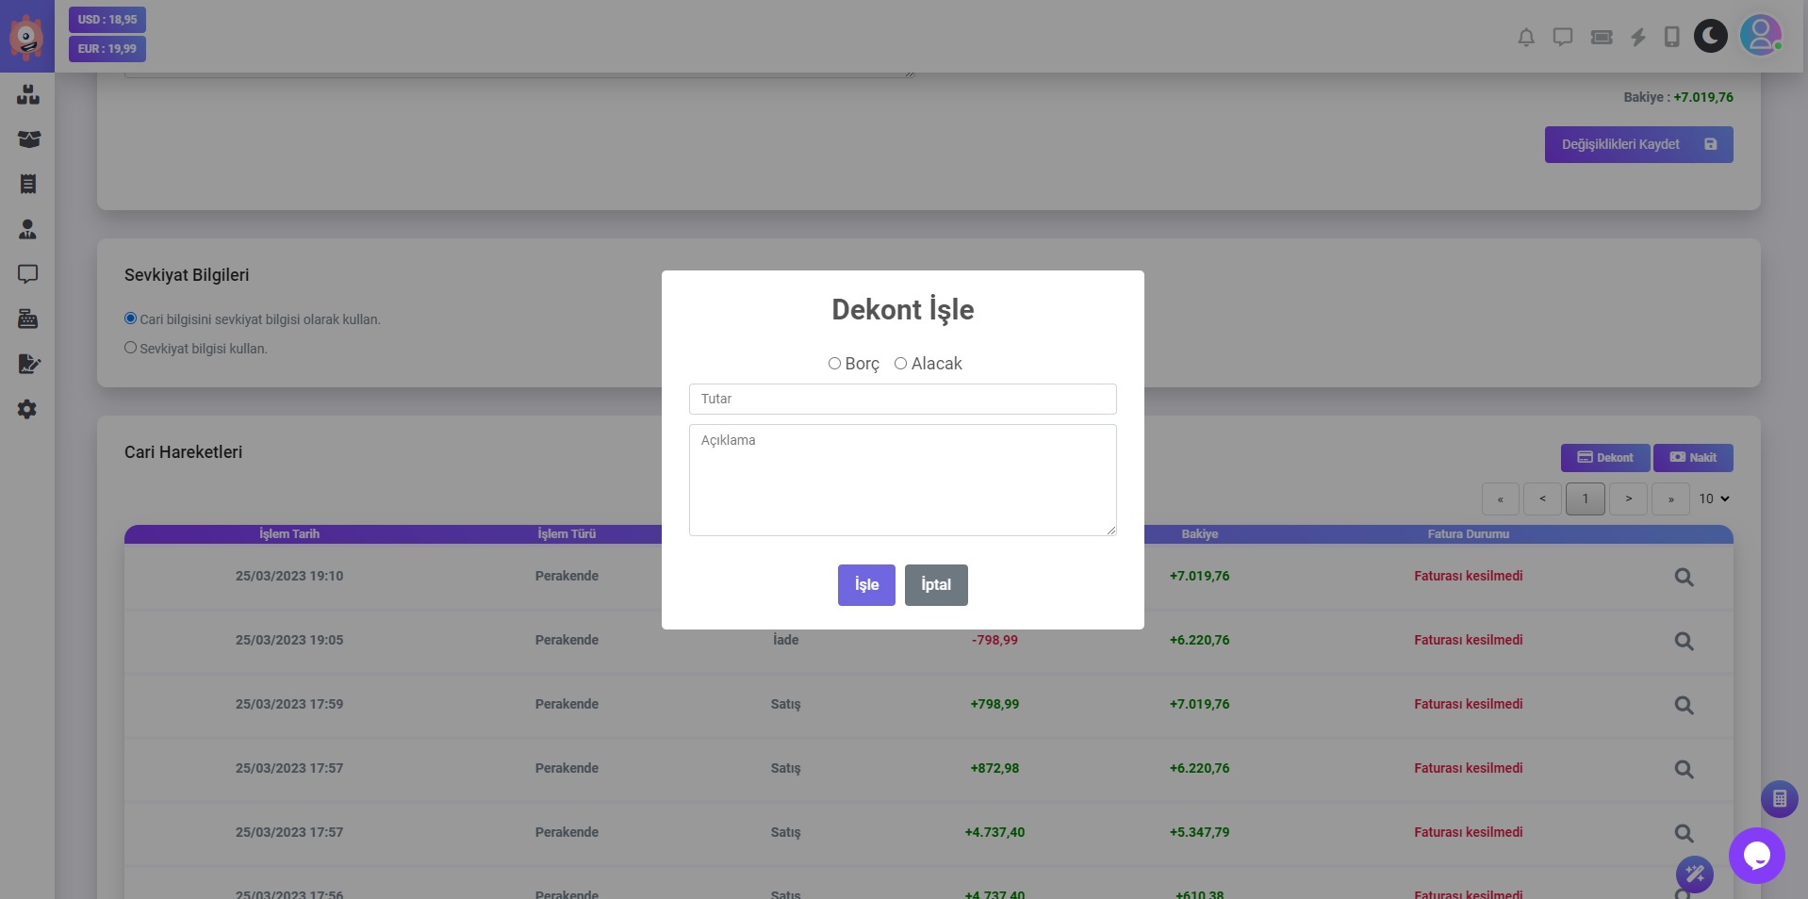This screenshot has height=899, width=1808.
Task: Click the lightning bolt icon in header
Action: [1638, 38]
